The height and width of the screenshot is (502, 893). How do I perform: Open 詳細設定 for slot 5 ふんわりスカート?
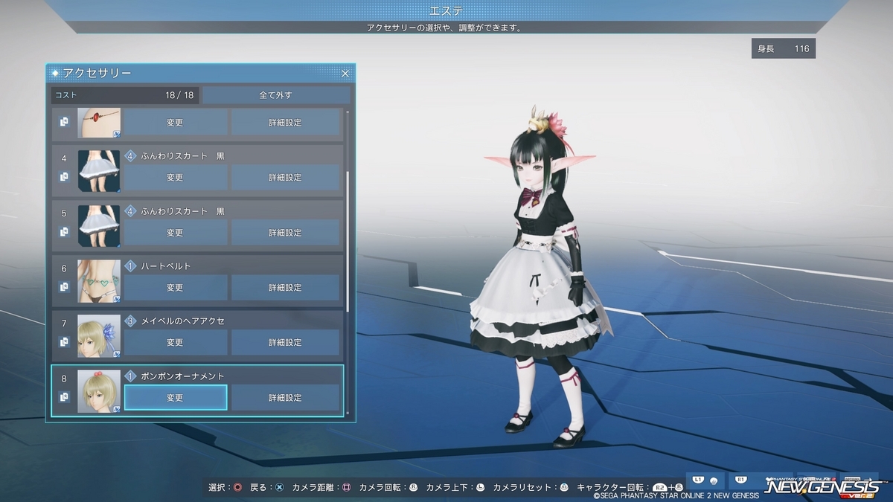[285, 233]
